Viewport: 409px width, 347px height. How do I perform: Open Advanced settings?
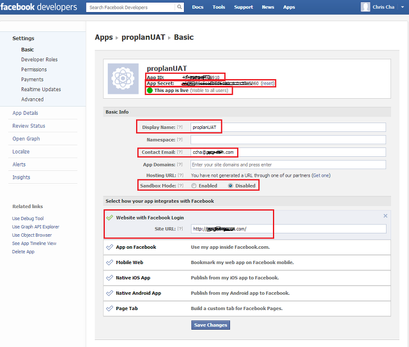[33, 100]
